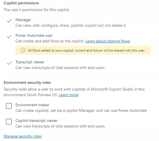Click the Environment maker description text
The width and height of the screenshot is (159, 141).
coord(81,111)
